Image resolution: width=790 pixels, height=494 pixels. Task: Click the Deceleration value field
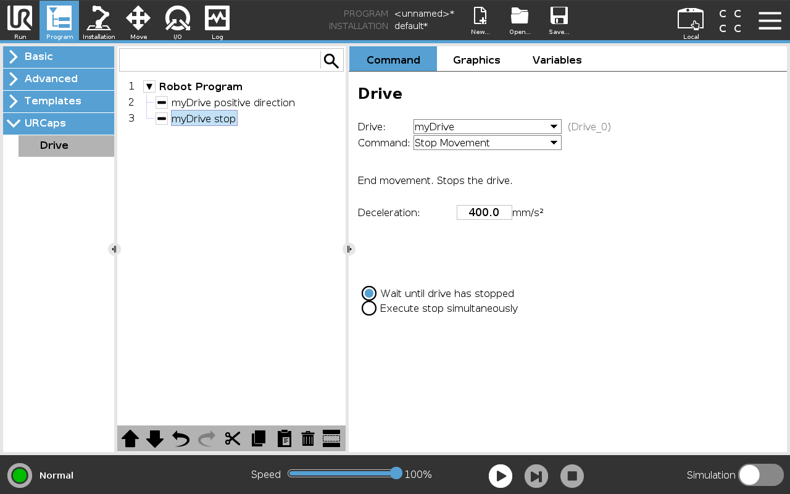(484, 212)
